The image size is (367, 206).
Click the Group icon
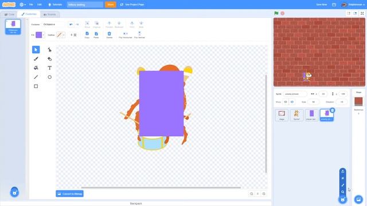(87, 24)
